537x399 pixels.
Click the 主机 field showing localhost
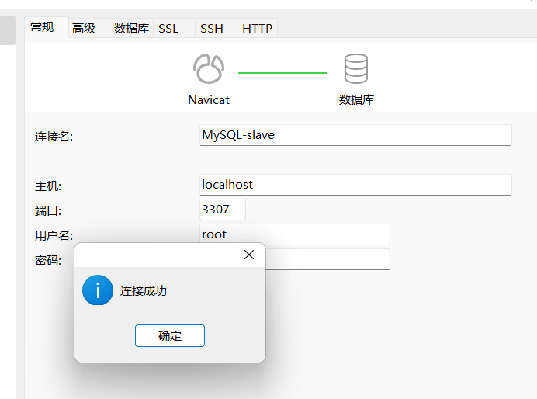tap(355, 185)
